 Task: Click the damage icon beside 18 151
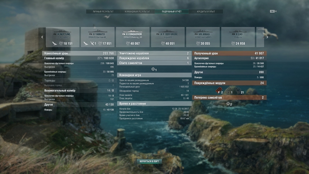point(61,43)
